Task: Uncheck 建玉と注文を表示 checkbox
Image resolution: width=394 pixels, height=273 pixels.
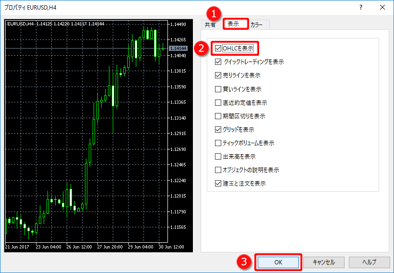Action: 219,183
